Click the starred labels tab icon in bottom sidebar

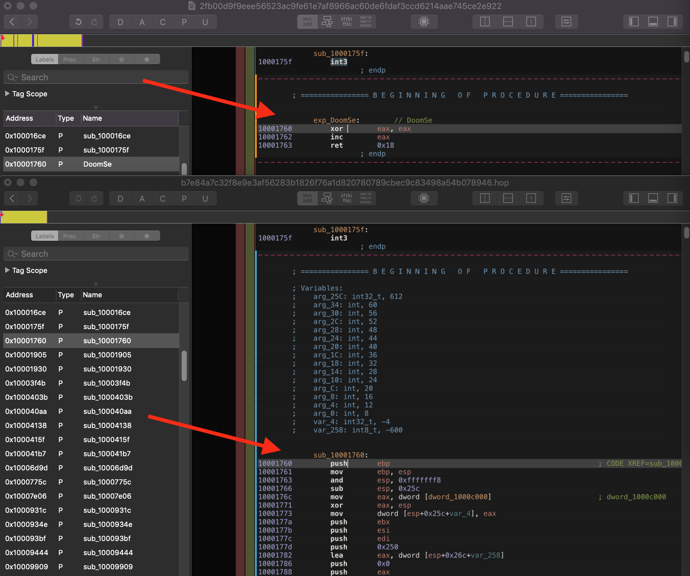click(122, 236)
